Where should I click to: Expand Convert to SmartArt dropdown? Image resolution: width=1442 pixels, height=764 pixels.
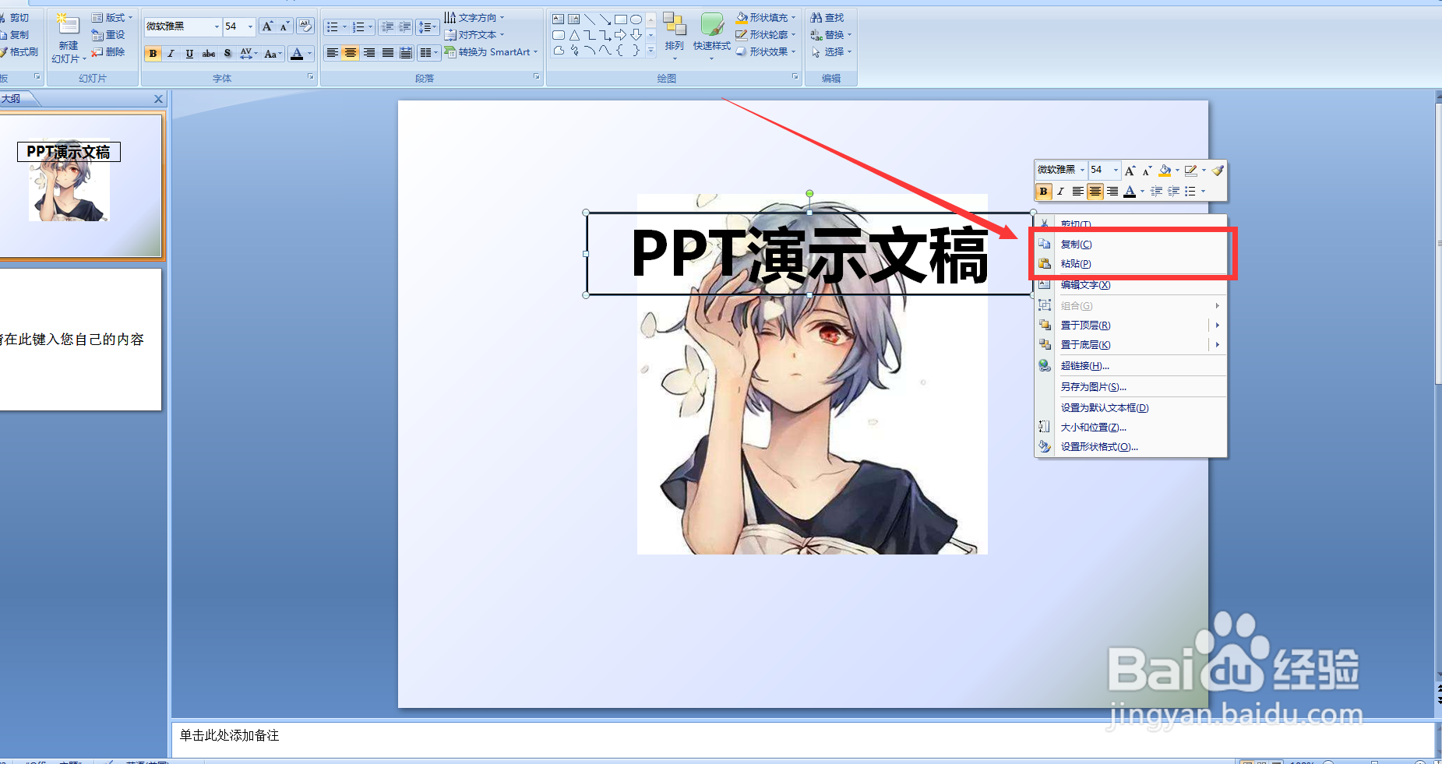pos(491,52)
